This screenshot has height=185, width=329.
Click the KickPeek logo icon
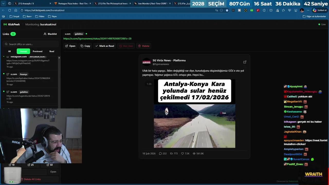[x=5, y=24]
